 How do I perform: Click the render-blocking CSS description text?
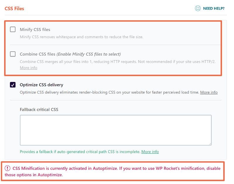point(109,92)
